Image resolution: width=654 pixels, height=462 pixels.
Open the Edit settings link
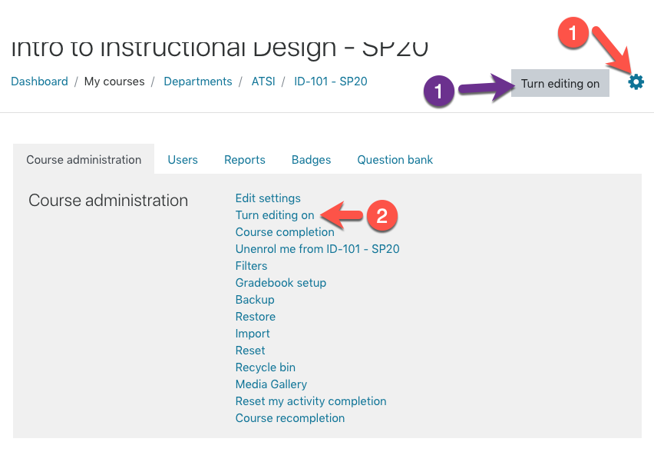click(268, 198)
